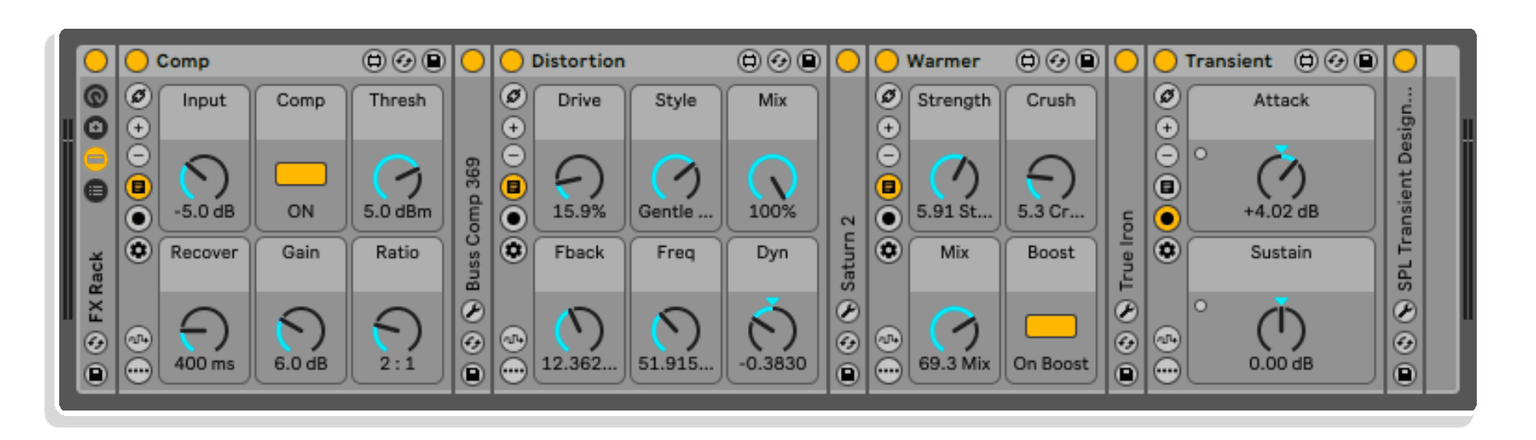Viewport: 1536px width, 440px height.
Task: Click the dotted button at bottom of Distortion sidebar
Action: pos(514,371)
